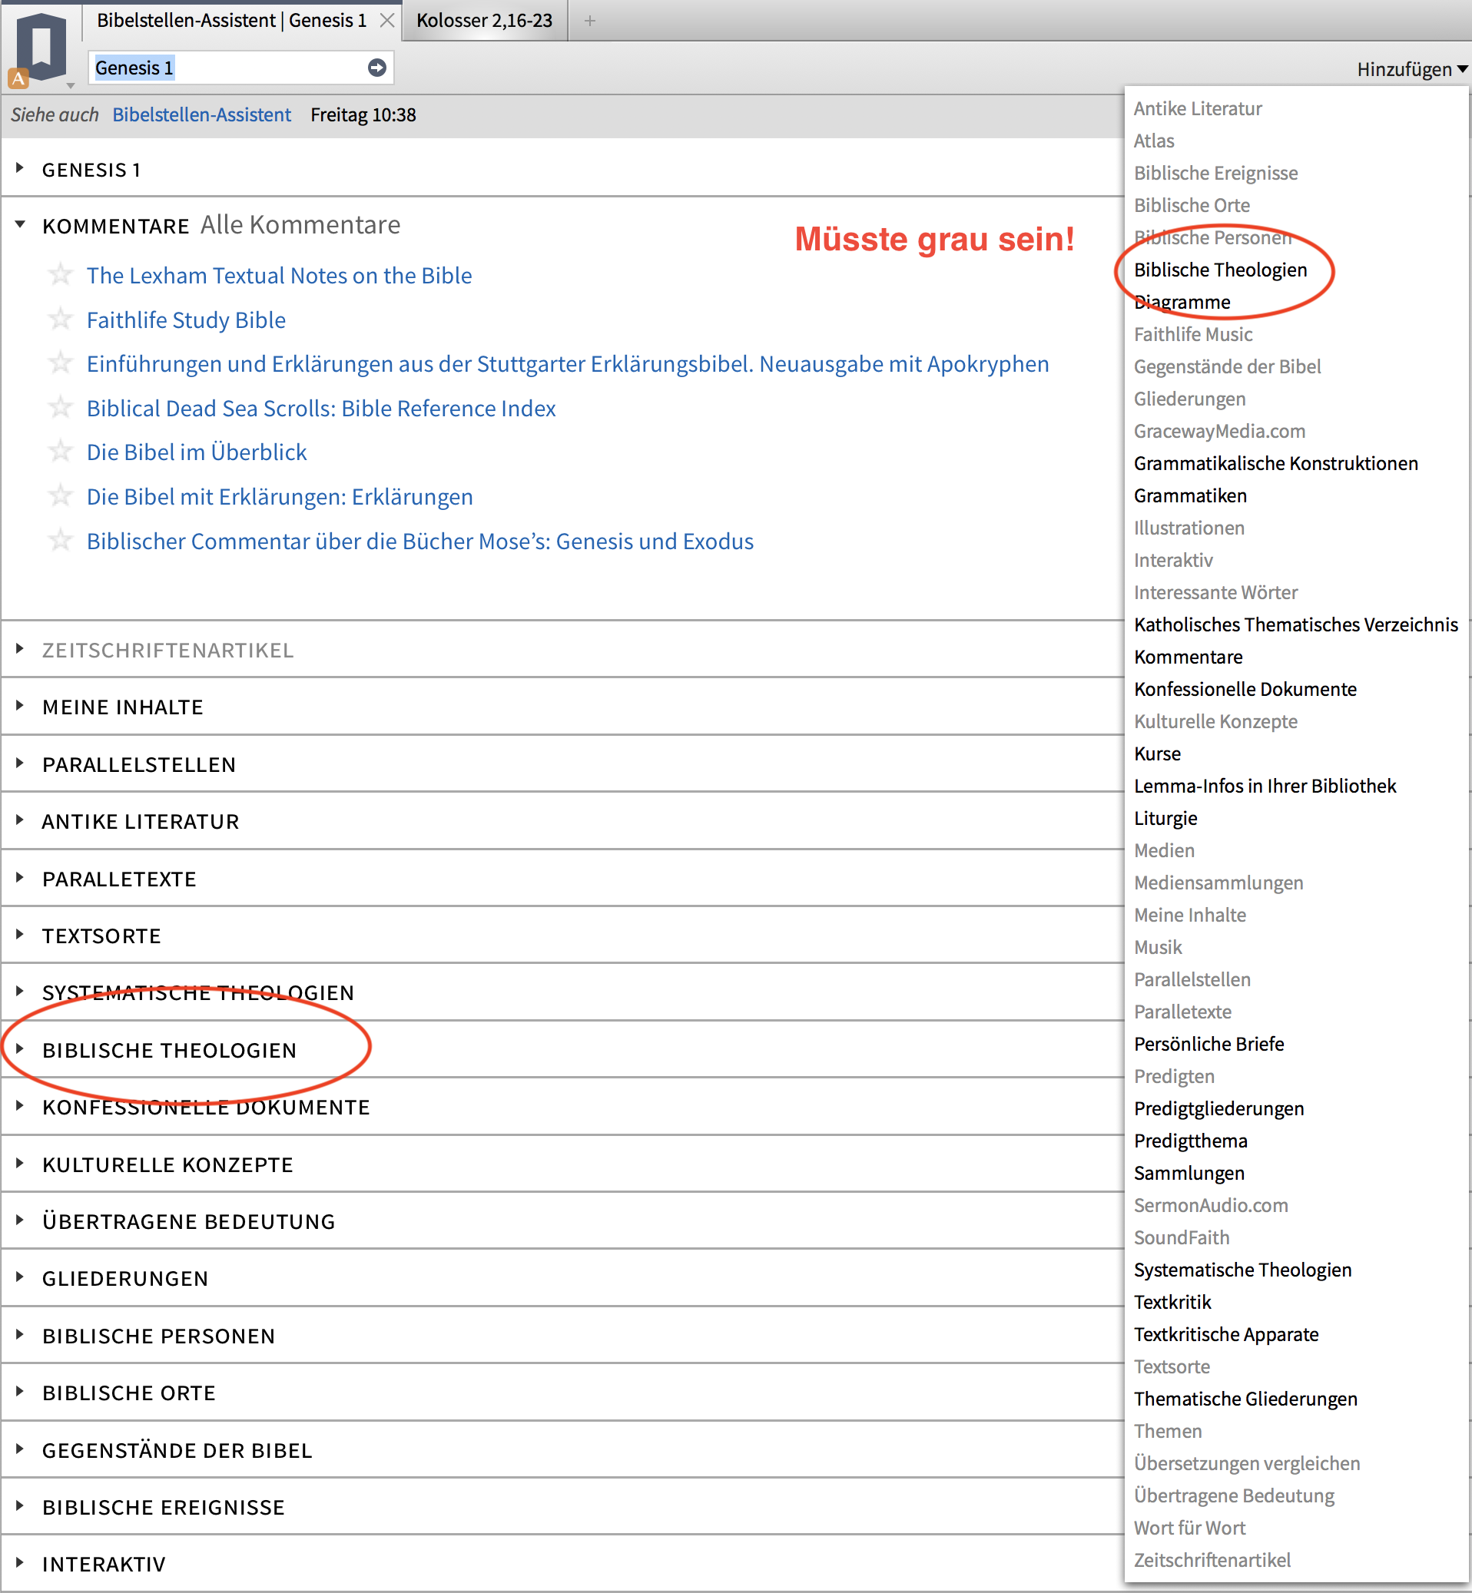The height and width of the screenshot is (1593, 1472).
Task: Star The Lexham Textual Notes commentary
Action: (x=60, y=275)
